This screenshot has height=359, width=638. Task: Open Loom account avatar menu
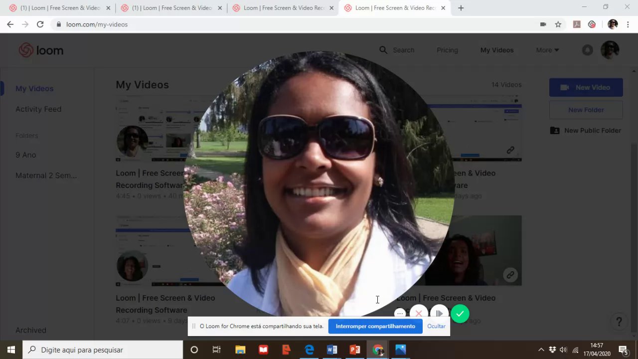coord(610,50)
